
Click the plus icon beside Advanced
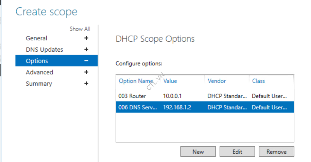click(86, 72)
